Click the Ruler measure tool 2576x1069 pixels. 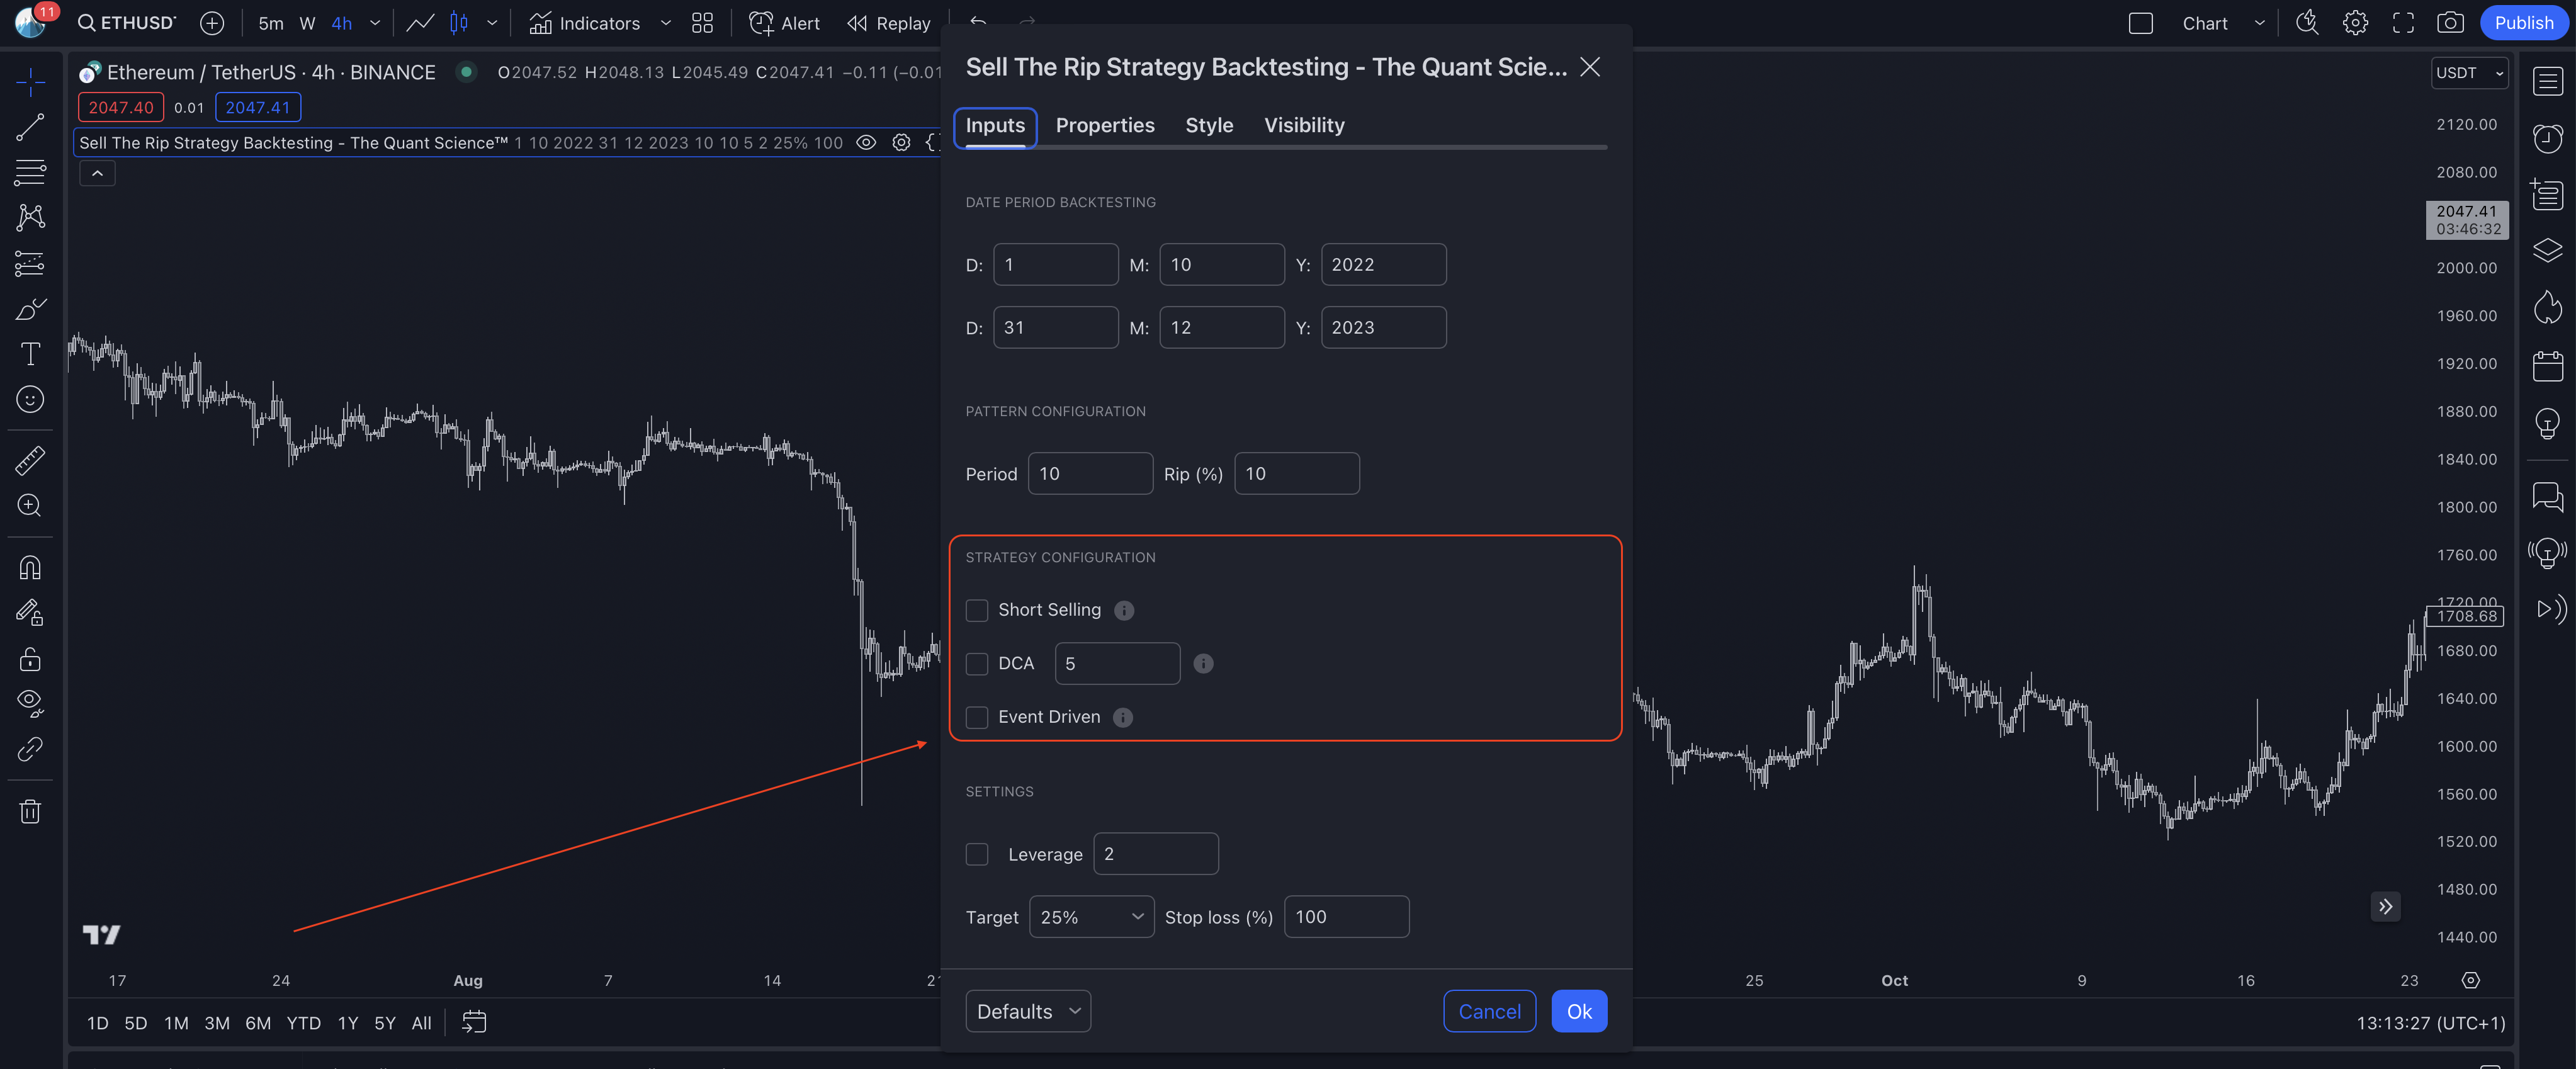tap(30, 460)
